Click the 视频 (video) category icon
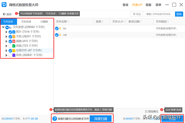 (14, 41)
